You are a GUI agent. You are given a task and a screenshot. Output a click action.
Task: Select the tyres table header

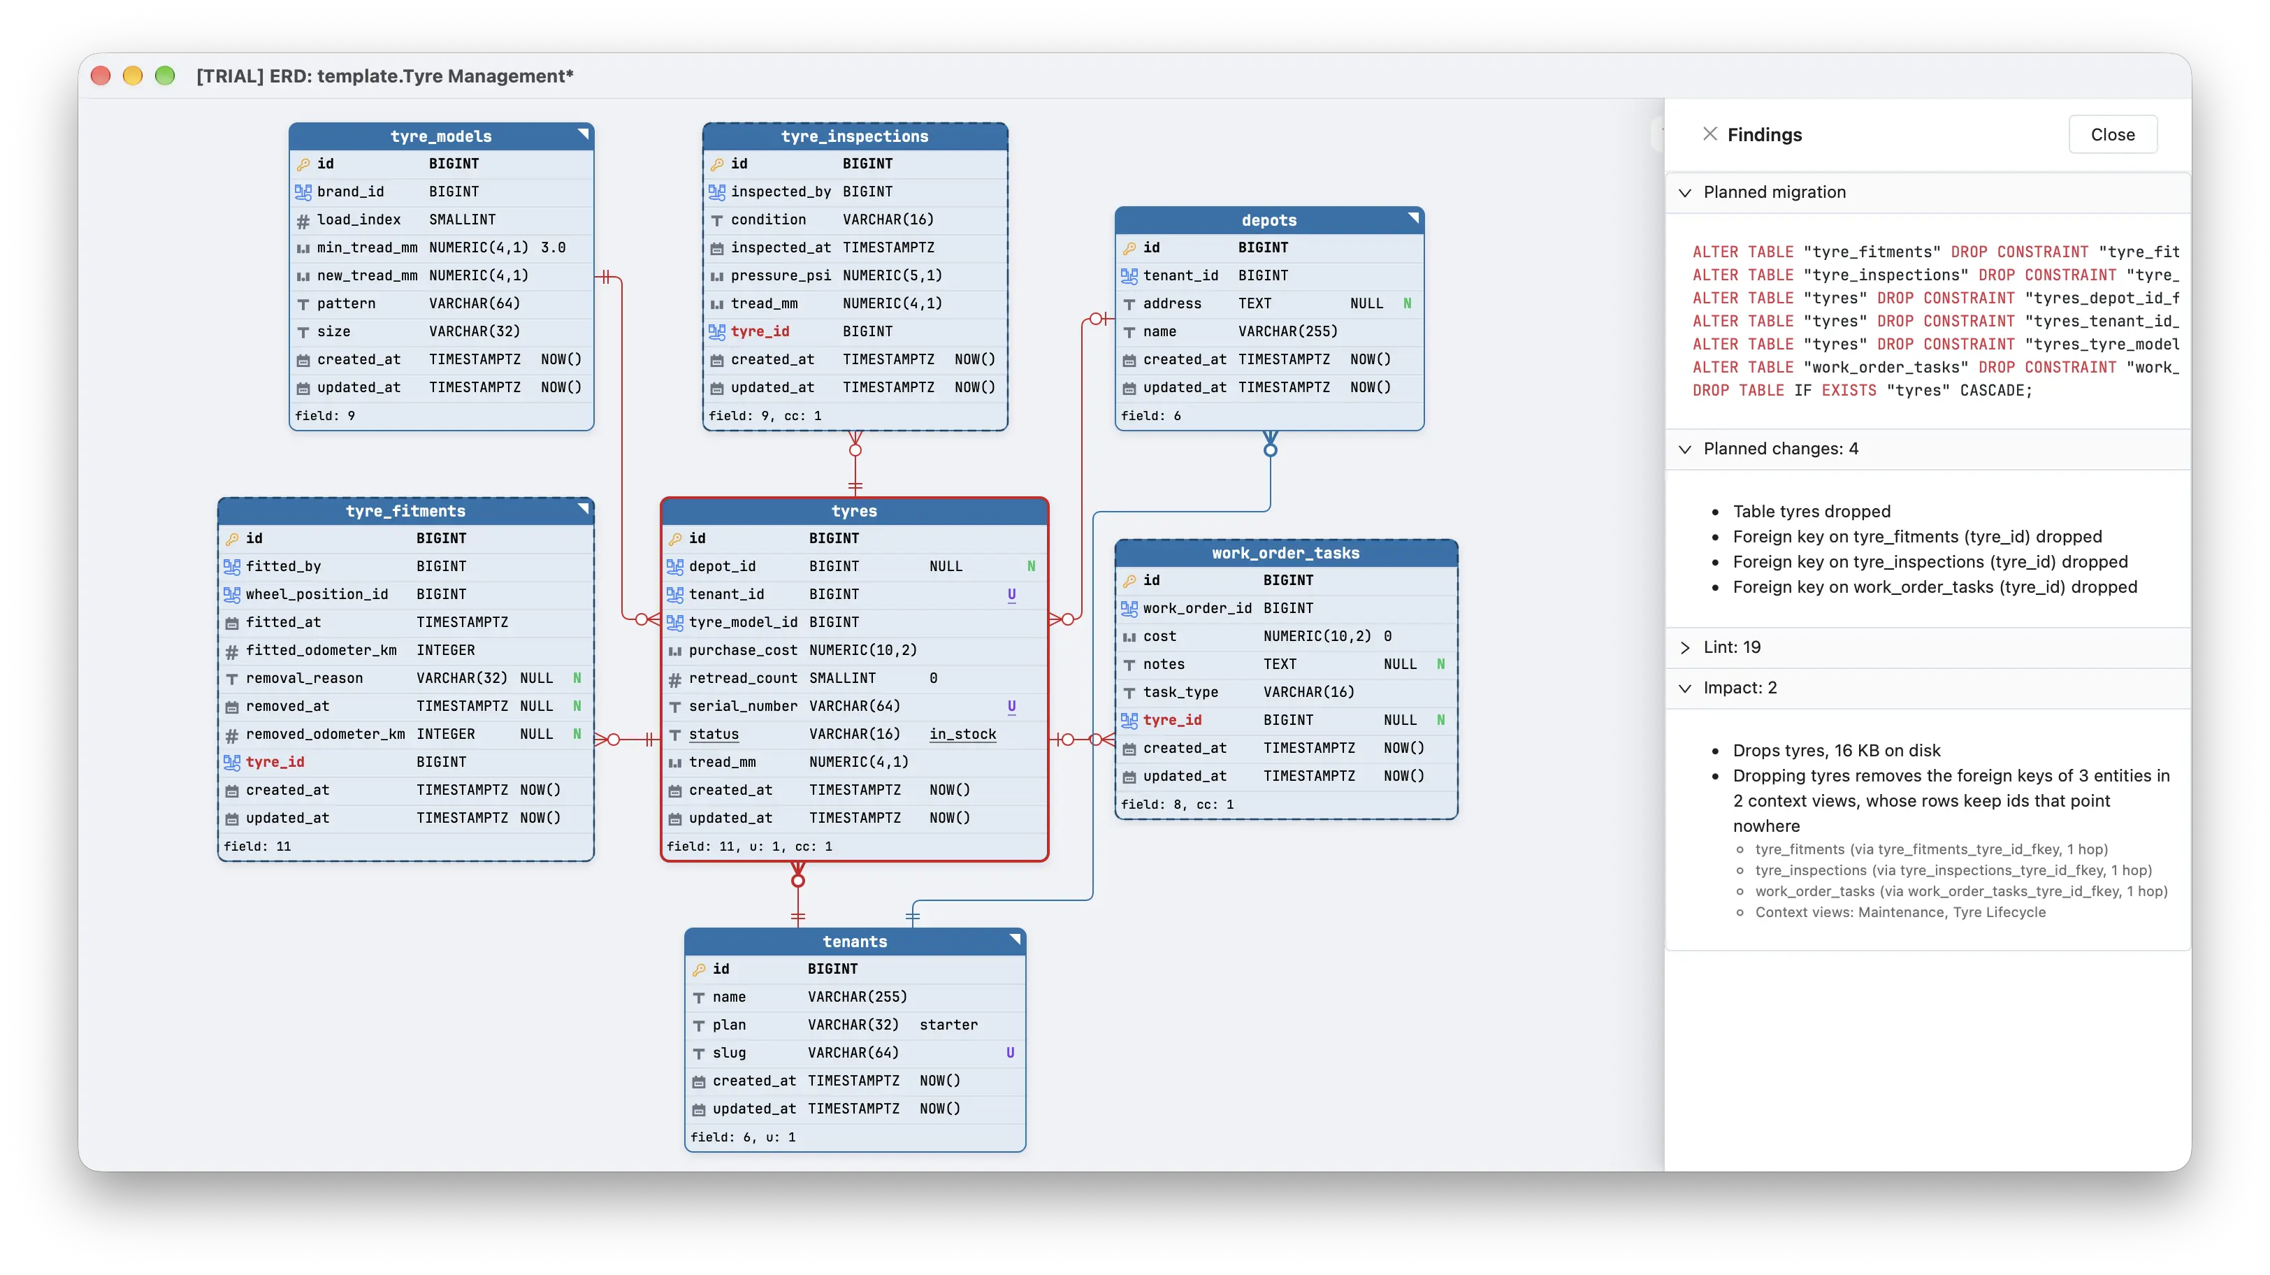tap(854, 511)
